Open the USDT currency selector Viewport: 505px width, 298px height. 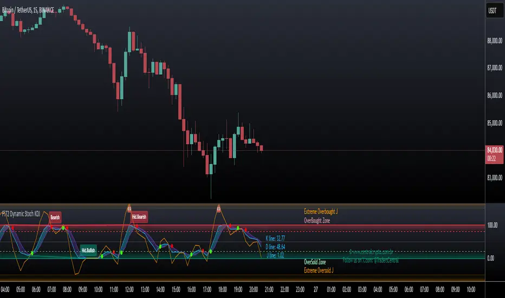(x=493, y=10)
